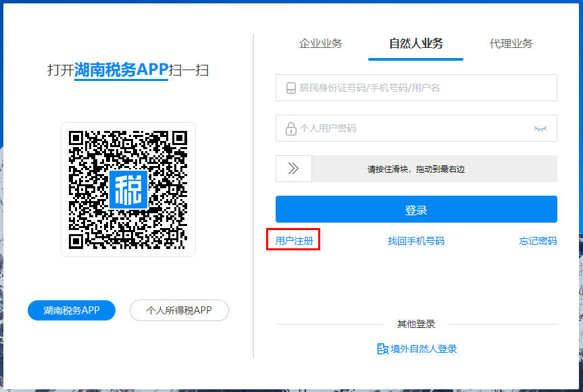Click the 登录 button
The width and height of the screenshot is (583, 392).
coord(416,209)
